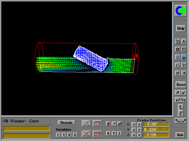Viewport: 189px width, 141px height.
Task: Click the Domain button
Action: tap(67, 122)
